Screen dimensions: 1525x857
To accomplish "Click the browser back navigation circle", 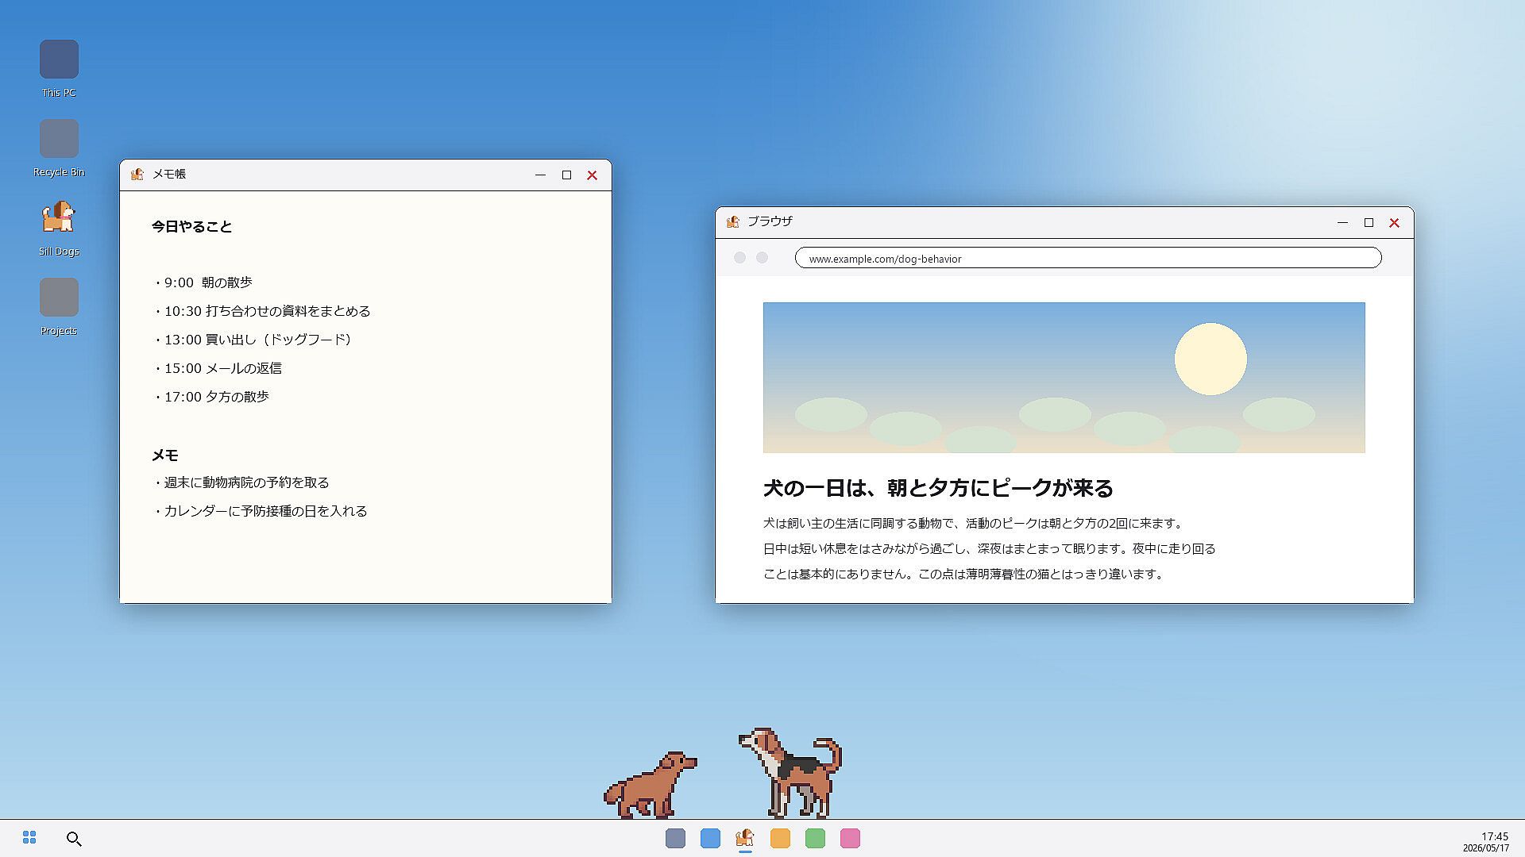I will pos(739,258).
